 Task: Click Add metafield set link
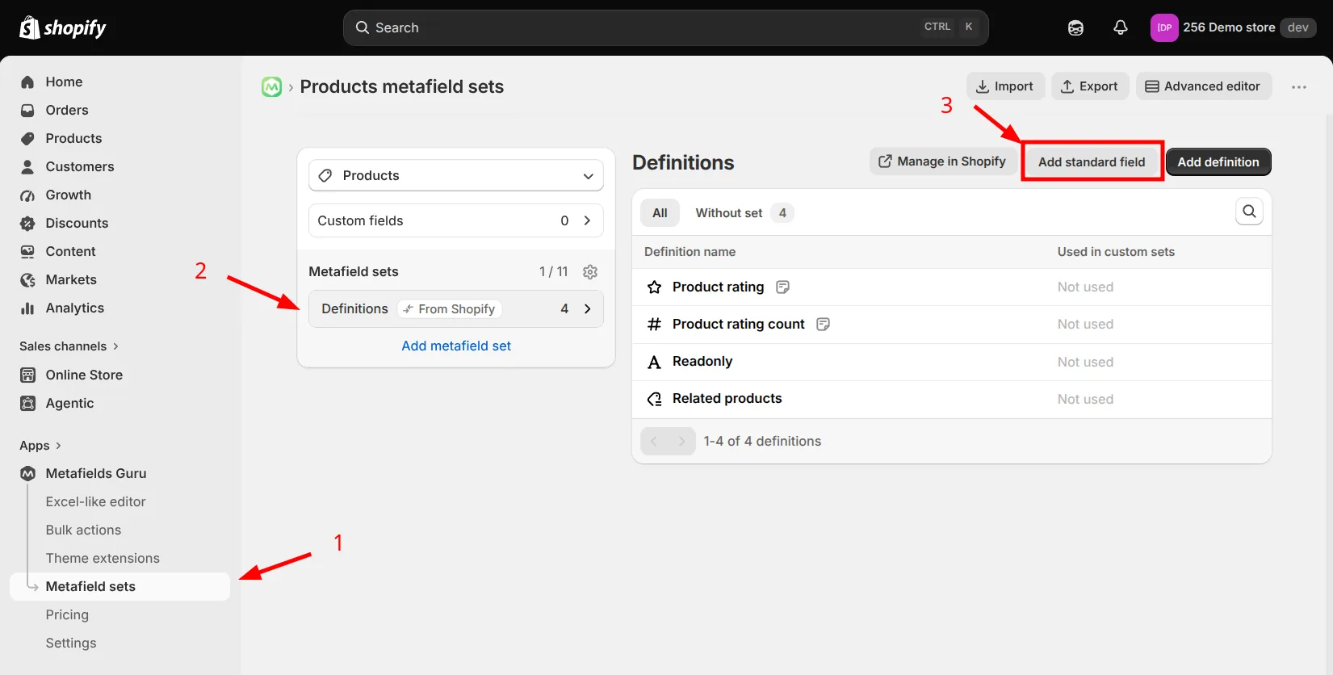tap(456, 346)
